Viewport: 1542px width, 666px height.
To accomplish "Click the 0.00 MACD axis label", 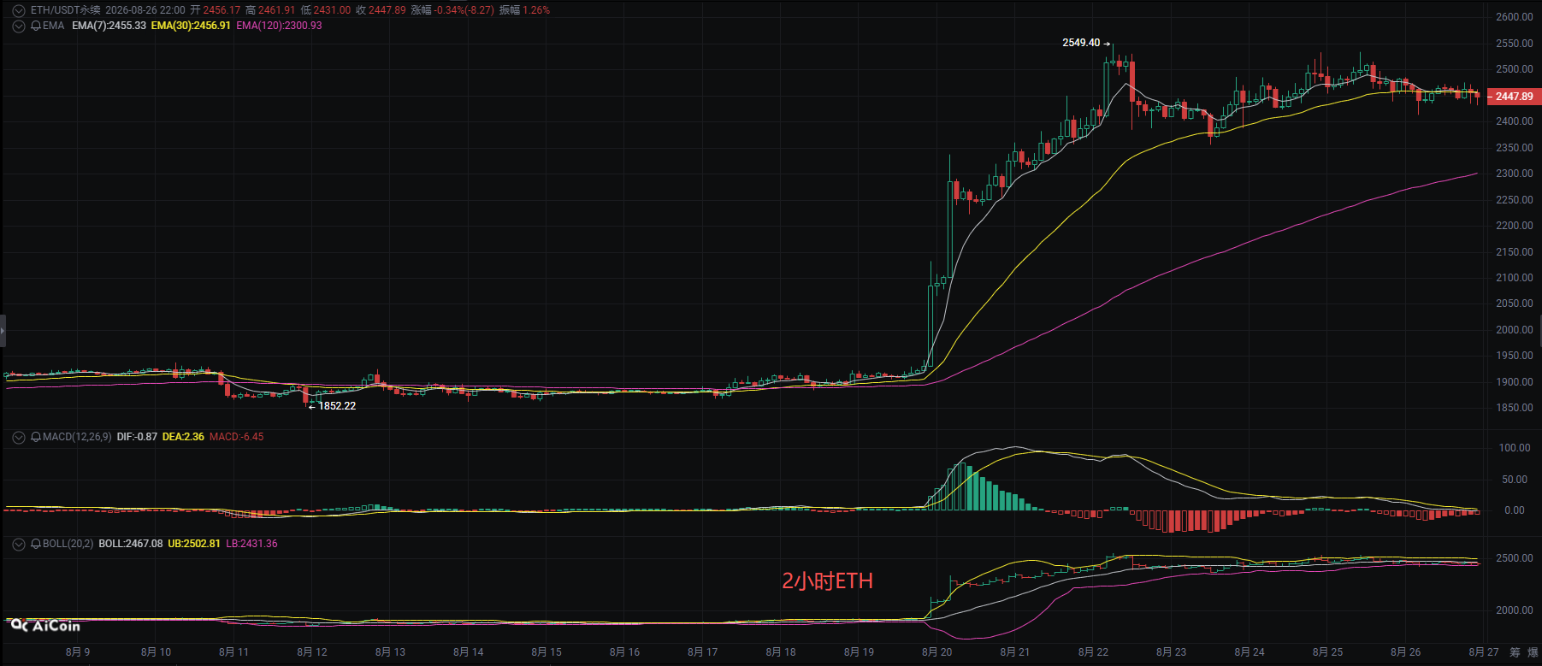I will click(x=1515, y=510).
